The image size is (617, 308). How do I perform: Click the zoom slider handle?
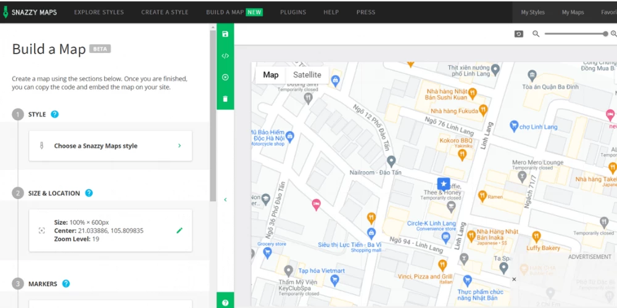click(605, 34)
